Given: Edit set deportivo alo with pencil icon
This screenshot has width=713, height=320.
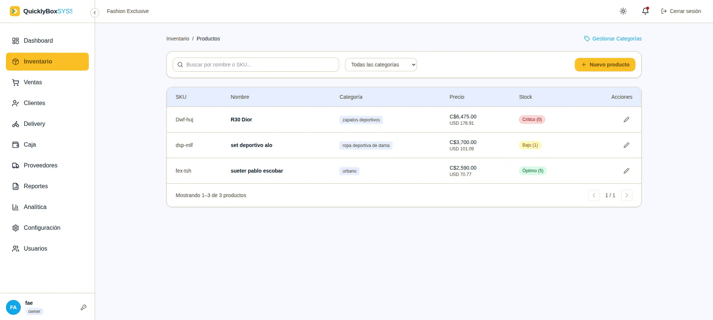Looking at the screenshot, I should (626, 145).
